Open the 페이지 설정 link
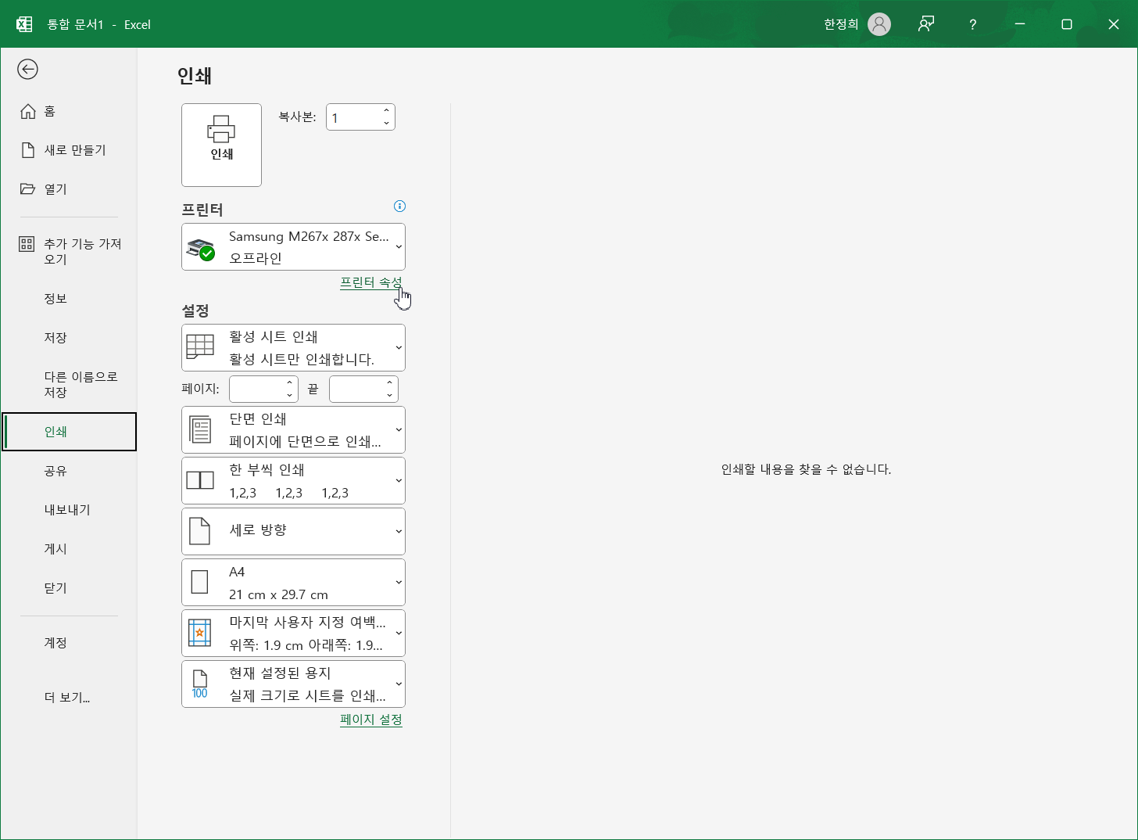The height and width of the screenshot is (840, 1138). coord(371,720)
